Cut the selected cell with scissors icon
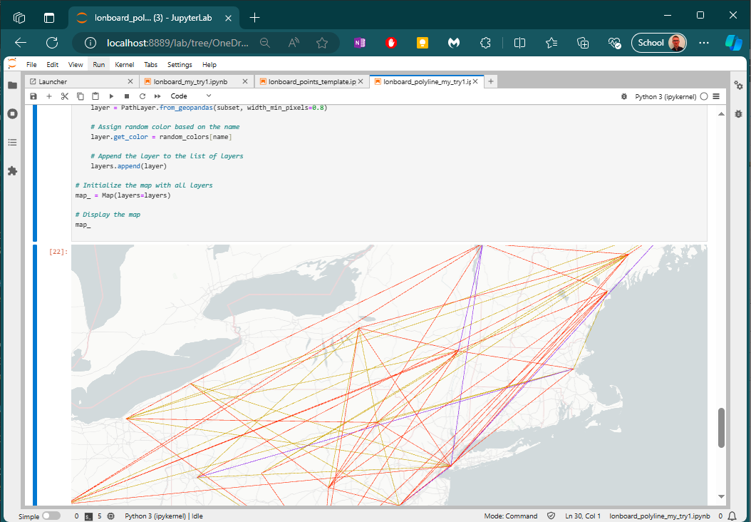This screenshot has height=522, width=751. click(64, 96)
